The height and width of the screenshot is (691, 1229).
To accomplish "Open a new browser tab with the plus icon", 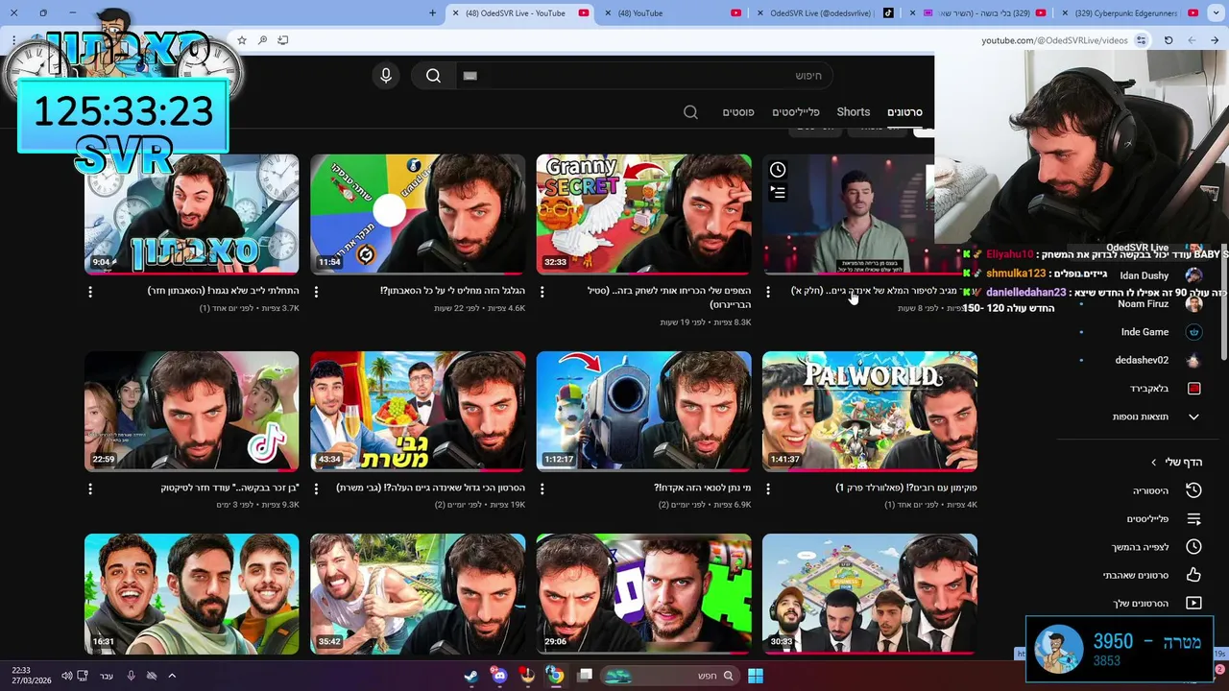I will [432, 13].
